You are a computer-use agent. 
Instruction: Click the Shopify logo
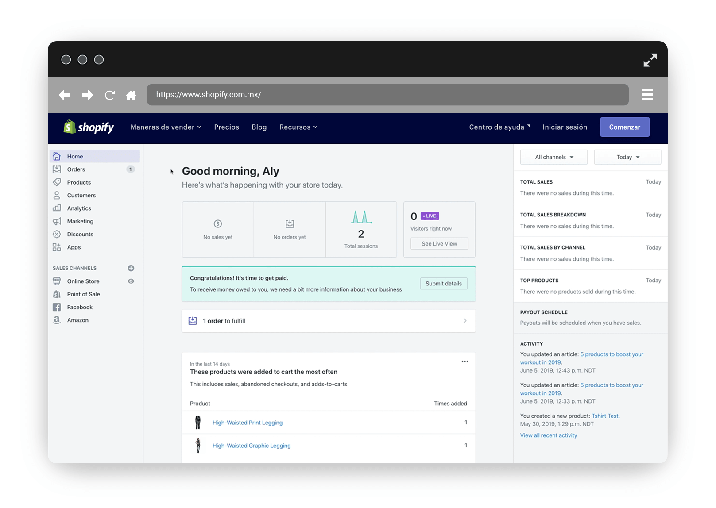pos(89,127)
